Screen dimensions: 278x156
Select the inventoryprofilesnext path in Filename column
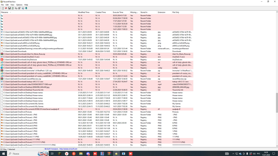33,49
